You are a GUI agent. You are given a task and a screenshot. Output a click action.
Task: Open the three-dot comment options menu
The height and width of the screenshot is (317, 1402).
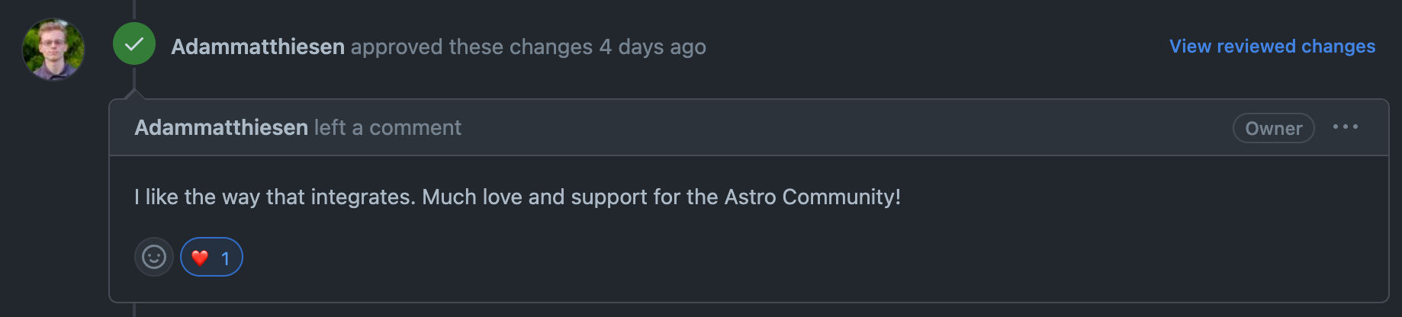pyautogui.click(x=1345, y=127)
